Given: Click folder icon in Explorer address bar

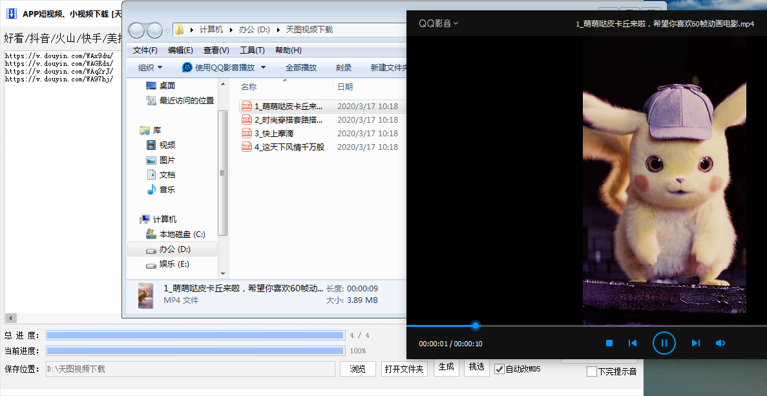Looking at the screenshot, I should click(180, 30).
